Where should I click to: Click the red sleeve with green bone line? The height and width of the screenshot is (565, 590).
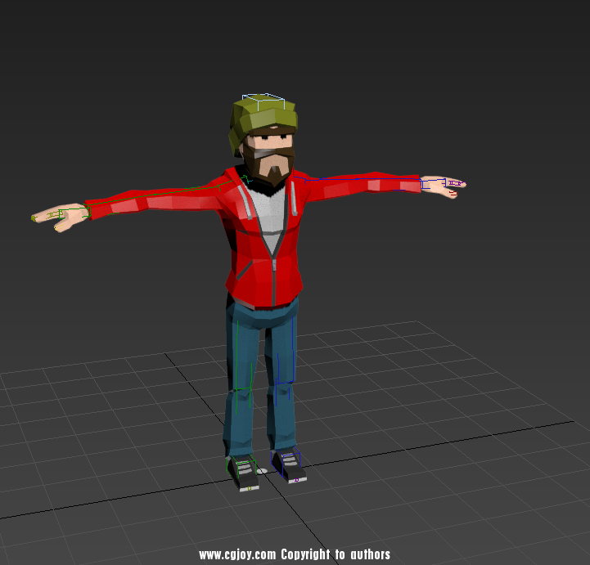[x=155, y=199]
